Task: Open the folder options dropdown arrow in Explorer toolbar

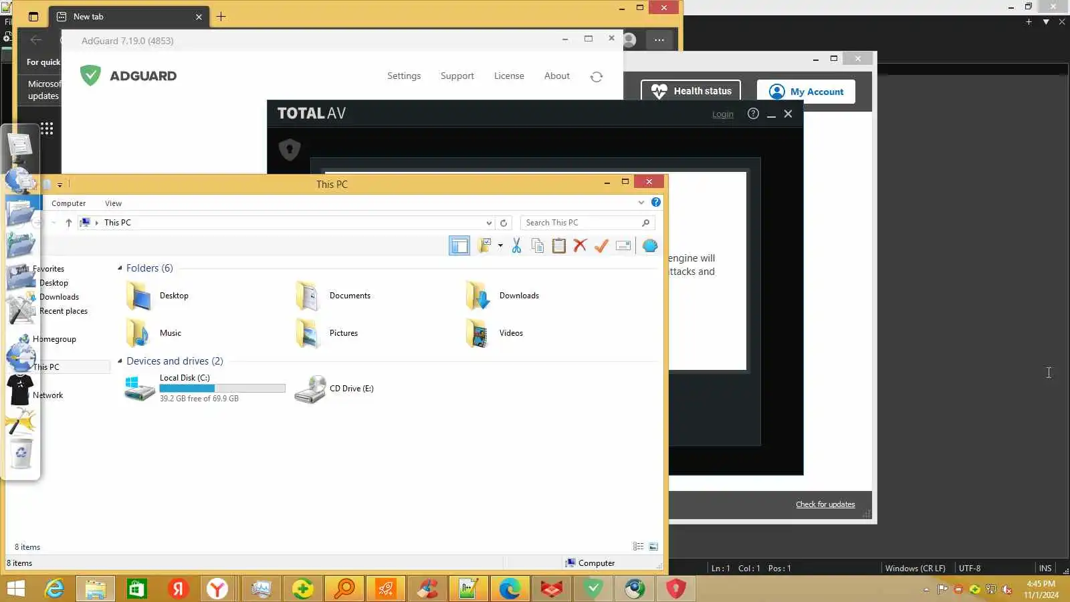Action: coord(500,246)
